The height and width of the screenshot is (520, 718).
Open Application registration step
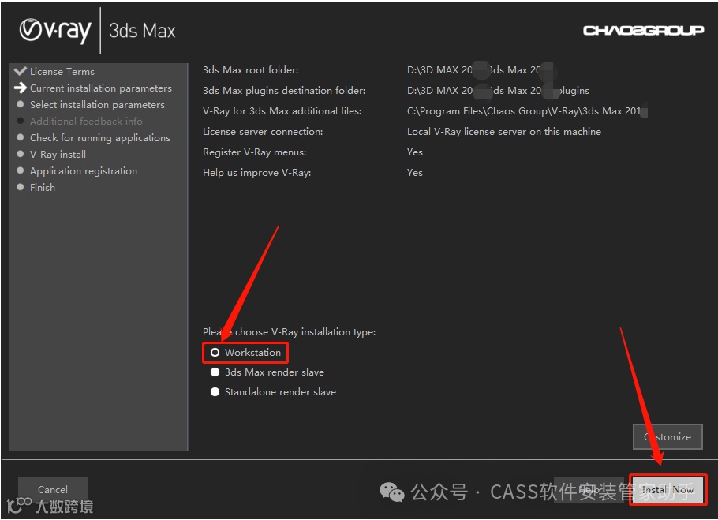84,170
